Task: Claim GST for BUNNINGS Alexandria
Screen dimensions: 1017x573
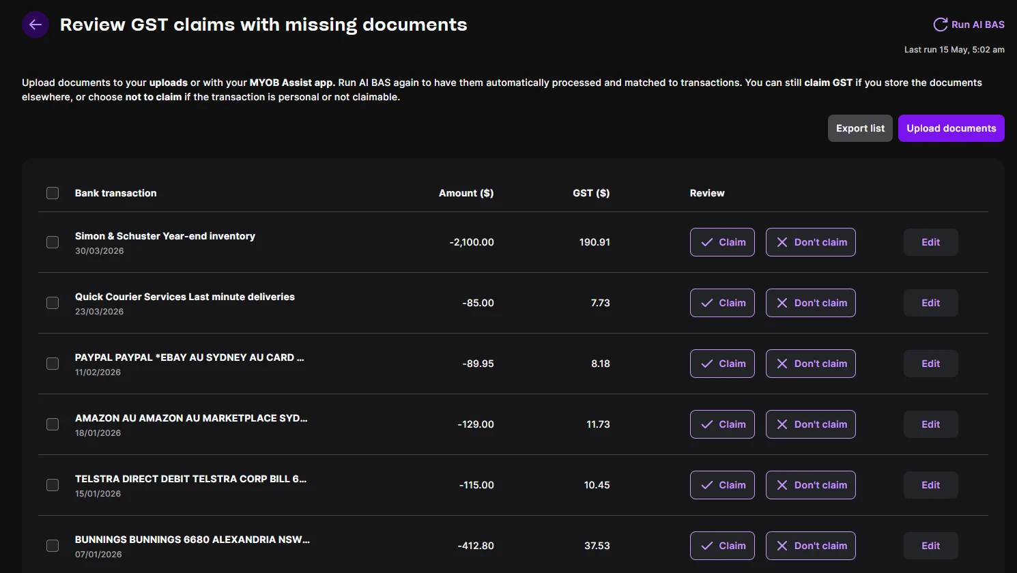Action: (x=722, y=546)
